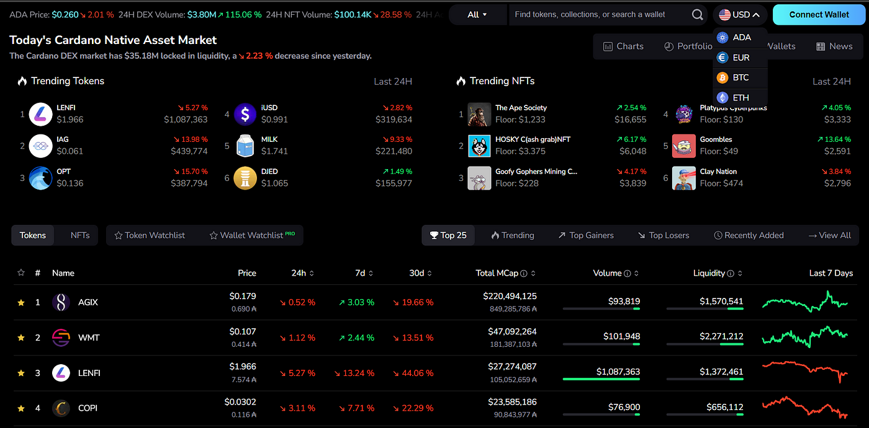The height and width of the screenshot is (428, 869).
Task: Select the BTC currency option
Action: click(x=740, y=77)
